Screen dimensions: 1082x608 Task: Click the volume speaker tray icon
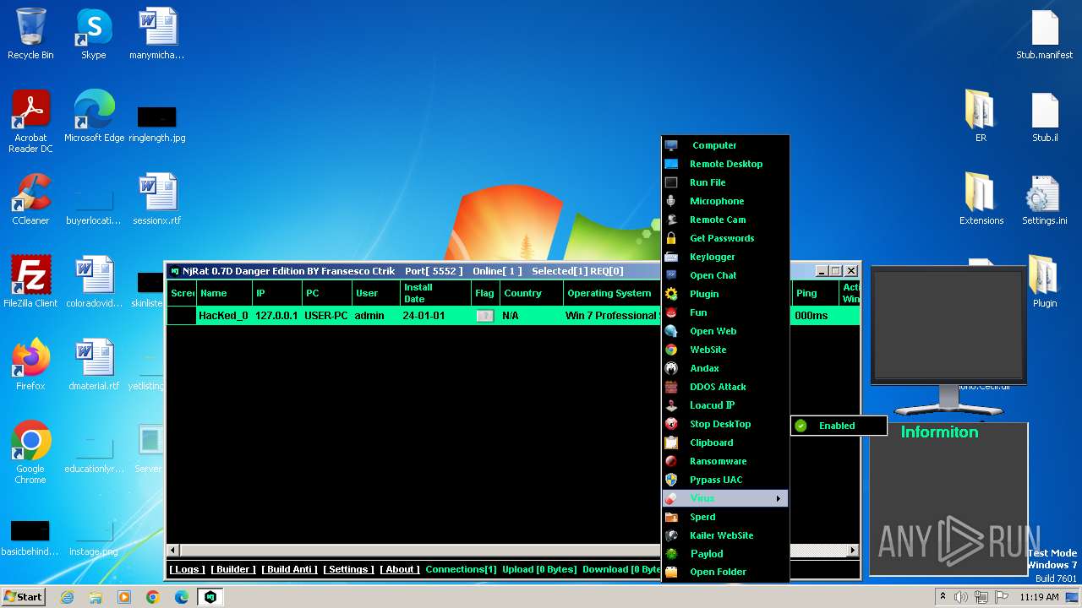click(x=961, y=597)
